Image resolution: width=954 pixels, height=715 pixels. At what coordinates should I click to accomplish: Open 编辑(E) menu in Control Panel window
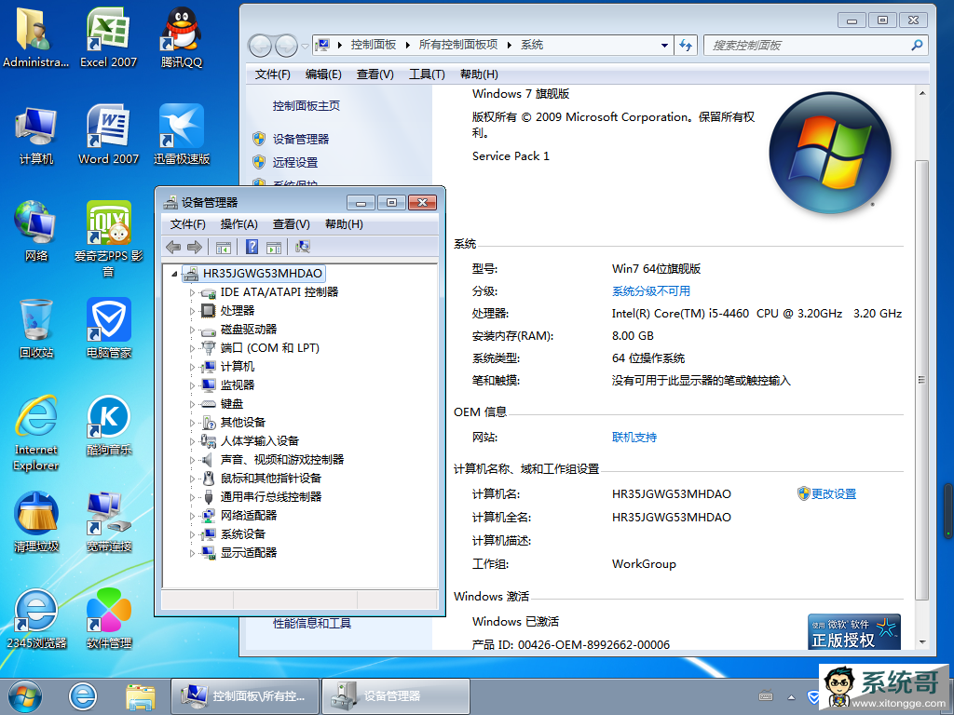[x=323, y=74]
